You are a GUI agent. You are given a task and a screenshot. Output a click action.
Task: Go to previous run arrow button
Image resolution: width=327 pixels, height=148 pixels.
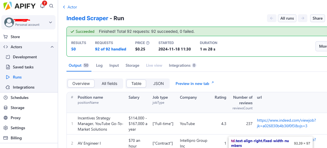point(272,18)
